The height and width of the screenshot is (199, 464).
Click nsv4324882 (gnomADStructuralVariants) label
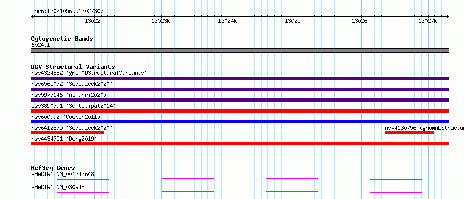[x=89, y=73]
